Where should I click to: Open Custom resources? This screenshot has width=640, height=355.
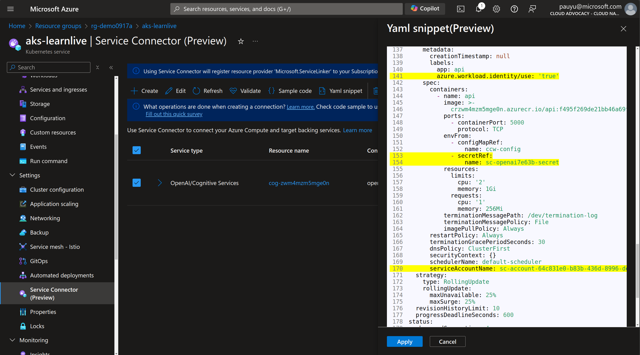point(53,132)
